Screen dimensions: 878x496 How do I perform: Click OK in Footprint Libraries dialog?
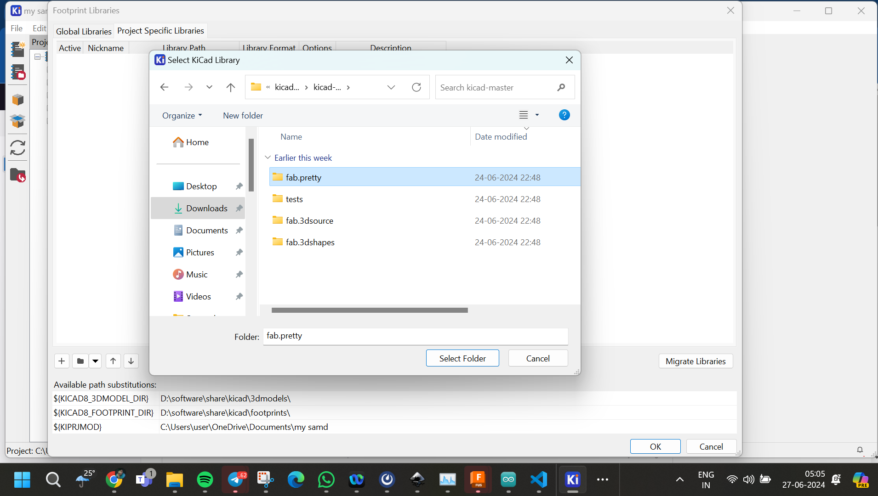coord(655,446)
